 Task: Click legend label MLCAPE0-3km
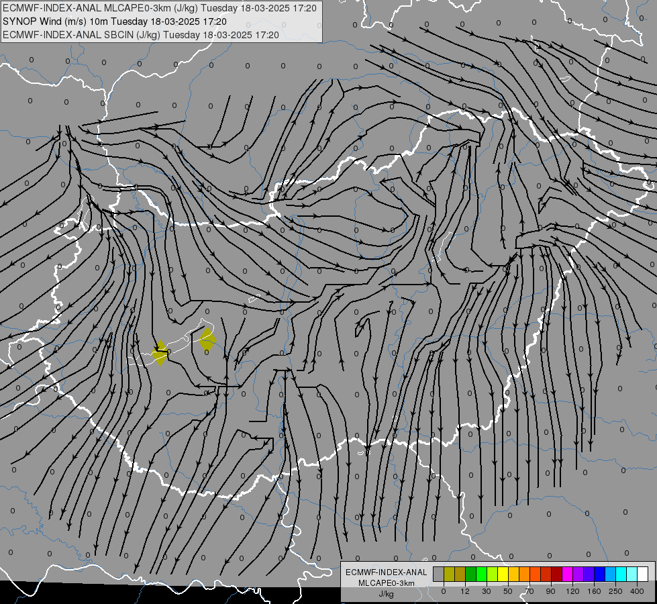387,583
